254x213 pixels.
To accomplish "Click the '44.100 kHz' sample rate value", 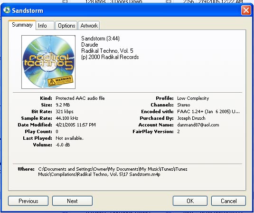I will (67, 118).
